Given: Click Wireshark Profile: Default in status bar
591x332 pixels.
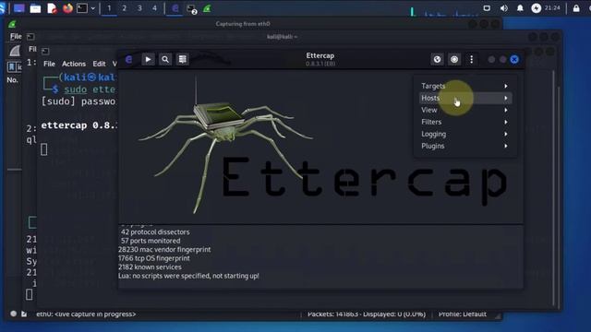Looking at the screenshot, I should [x=463, y=314].
